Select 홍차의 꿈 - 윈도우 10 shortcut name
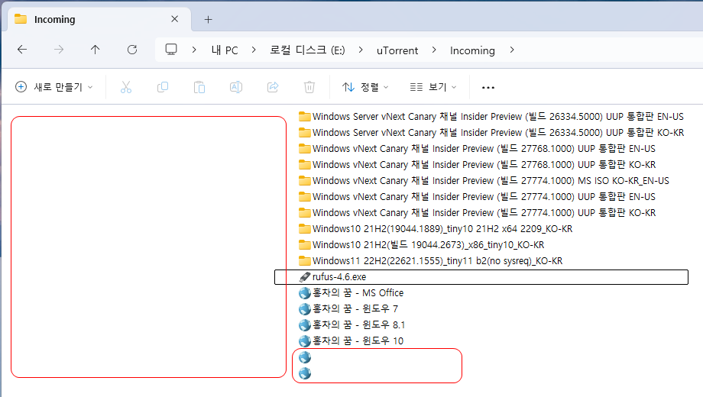 (x=358, y=341)
